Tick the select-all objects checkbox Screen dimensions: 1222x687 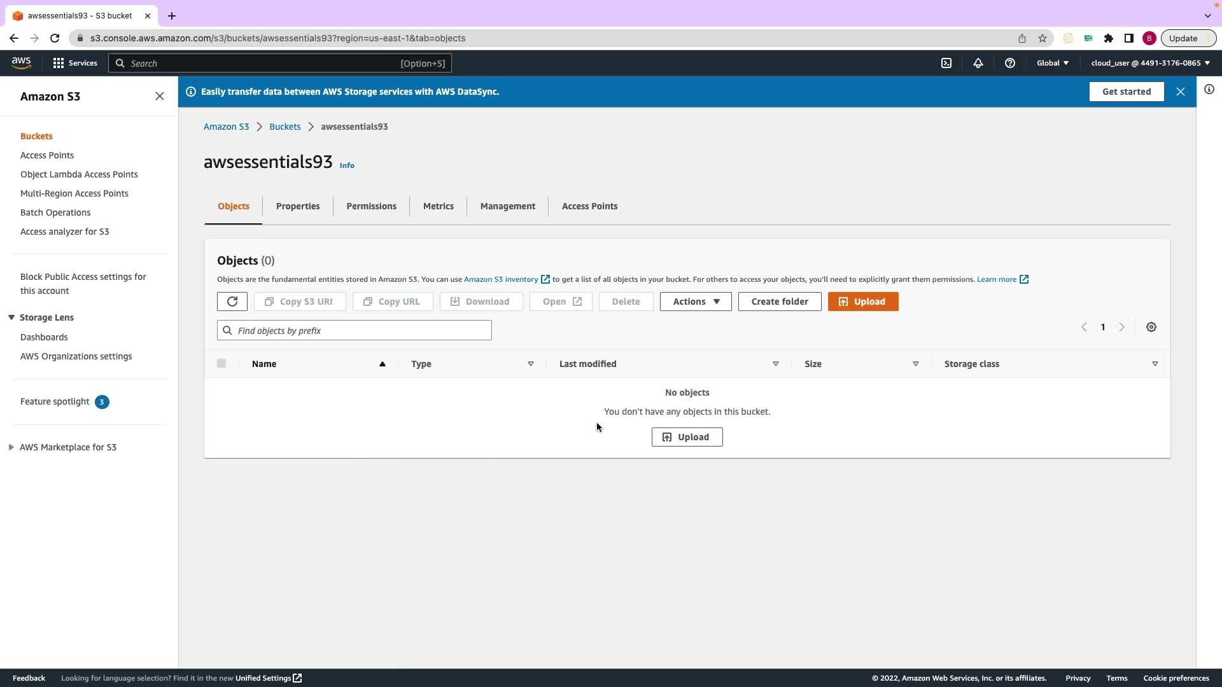click(221, 364)
